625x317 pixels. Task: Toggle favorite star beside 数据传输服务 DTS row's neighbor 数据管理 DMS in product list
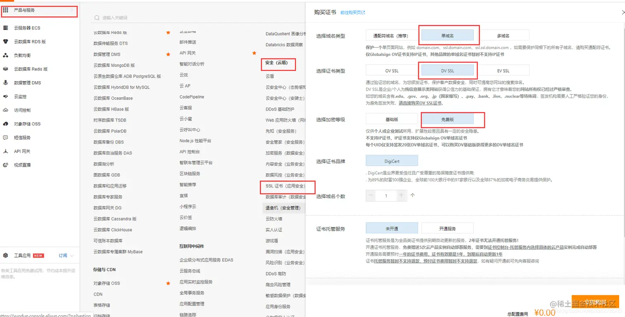point(168,54)
